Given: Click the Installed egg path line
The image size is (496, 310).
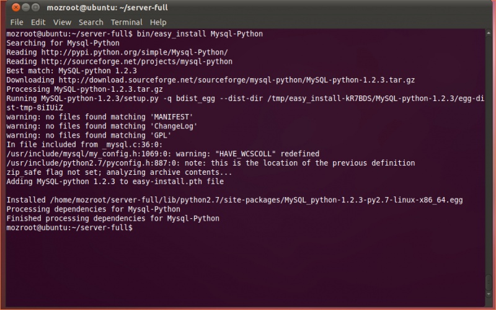Looking at the screenshot, I should 234,200.
